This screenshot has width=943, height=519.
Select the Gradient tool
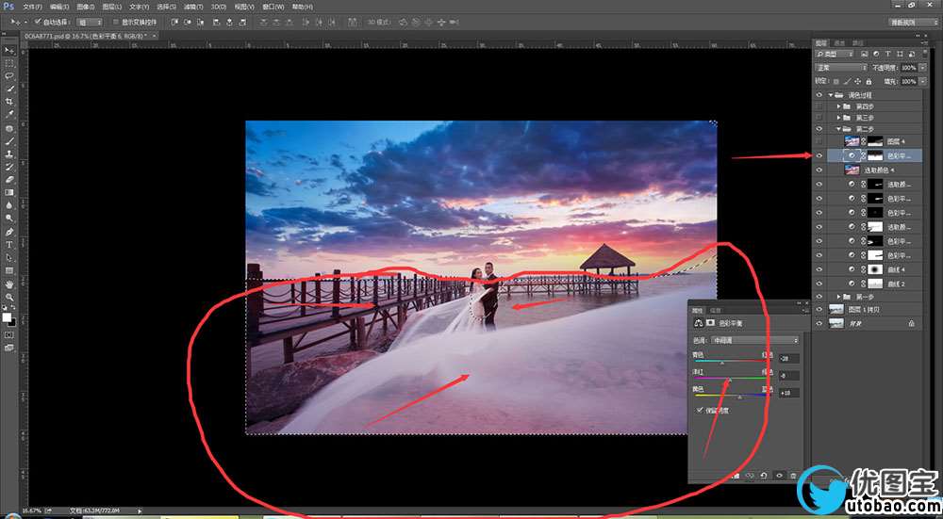point(9,192)
